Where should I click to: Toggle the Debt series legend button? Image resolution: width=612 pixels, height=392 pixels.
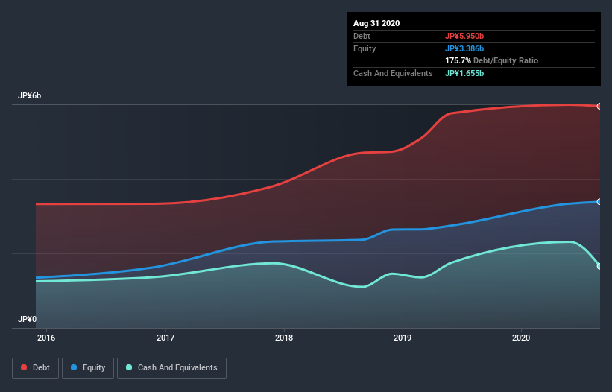(x=36, y=368)
